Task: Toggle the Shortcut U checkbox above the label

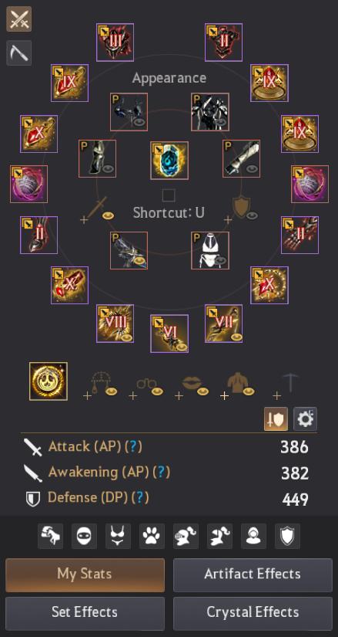Action: click(x=169, y=195)
